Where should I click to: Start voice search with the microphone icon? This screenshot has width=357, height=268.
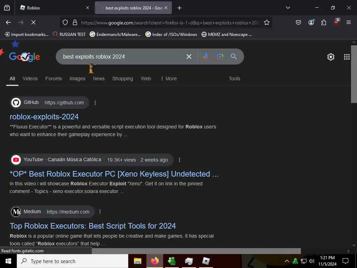pyautogui.click(x=206, y=56)
